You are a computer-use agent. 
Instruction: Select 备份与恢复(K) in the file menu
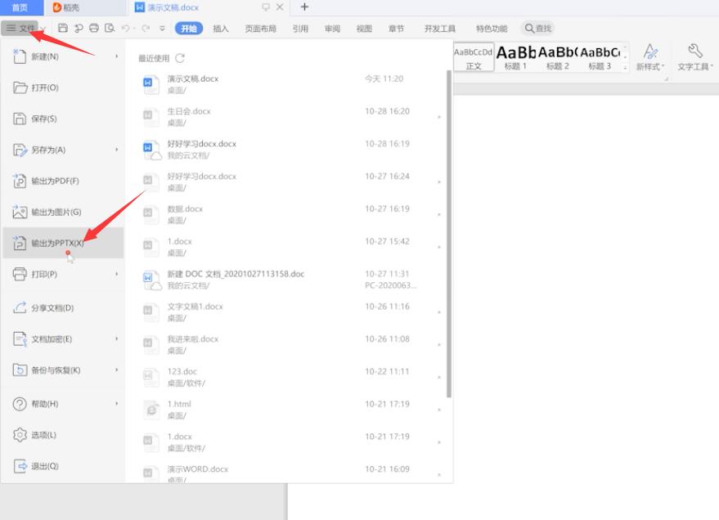click(x=63, y=370)
